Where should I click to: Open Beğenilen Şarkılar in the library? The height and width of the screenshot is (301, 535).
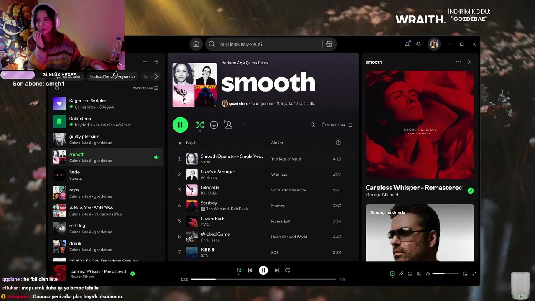(x=107, y=104)
